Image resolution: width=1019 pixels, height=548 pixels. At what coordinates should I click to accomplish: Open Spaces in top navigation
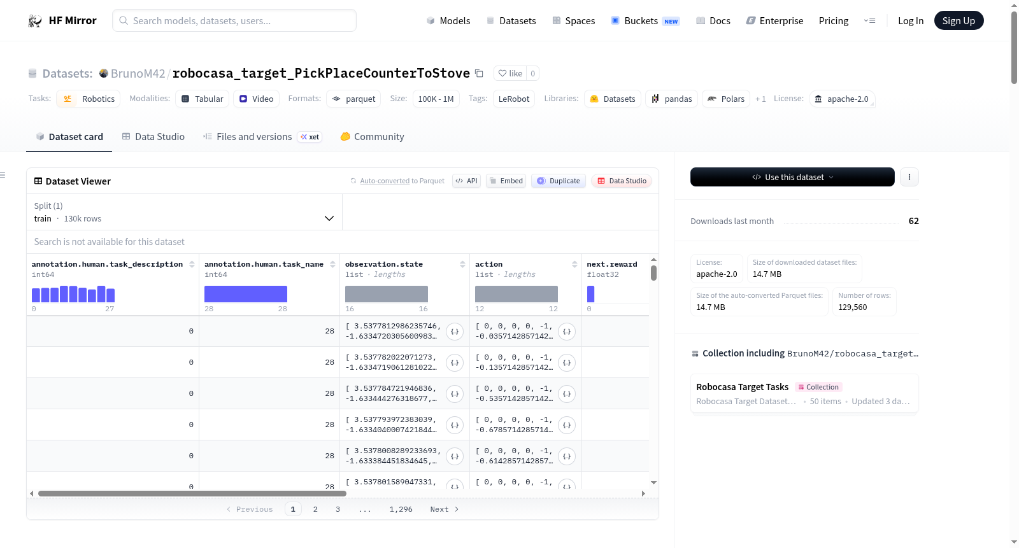click(x=573, y=20)
